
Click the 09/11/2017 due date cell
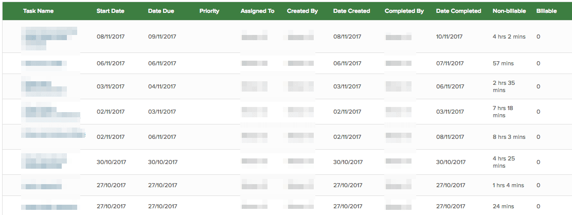pos(162,37)
